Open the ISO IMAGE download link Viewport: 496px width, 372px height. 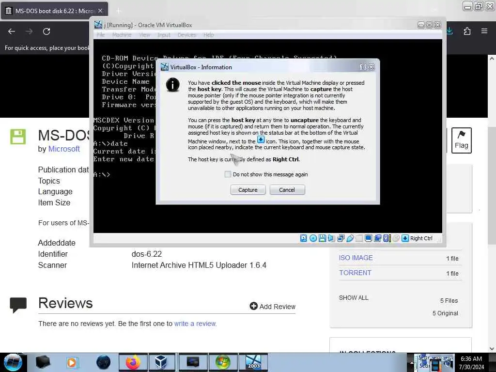pos(356,258)
